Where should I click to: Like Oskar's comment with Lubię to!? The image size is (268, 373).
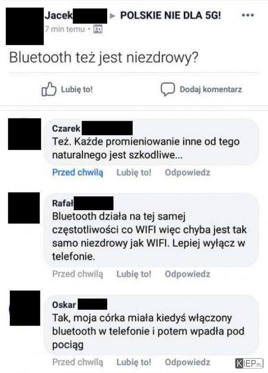[x=134, y=362]
